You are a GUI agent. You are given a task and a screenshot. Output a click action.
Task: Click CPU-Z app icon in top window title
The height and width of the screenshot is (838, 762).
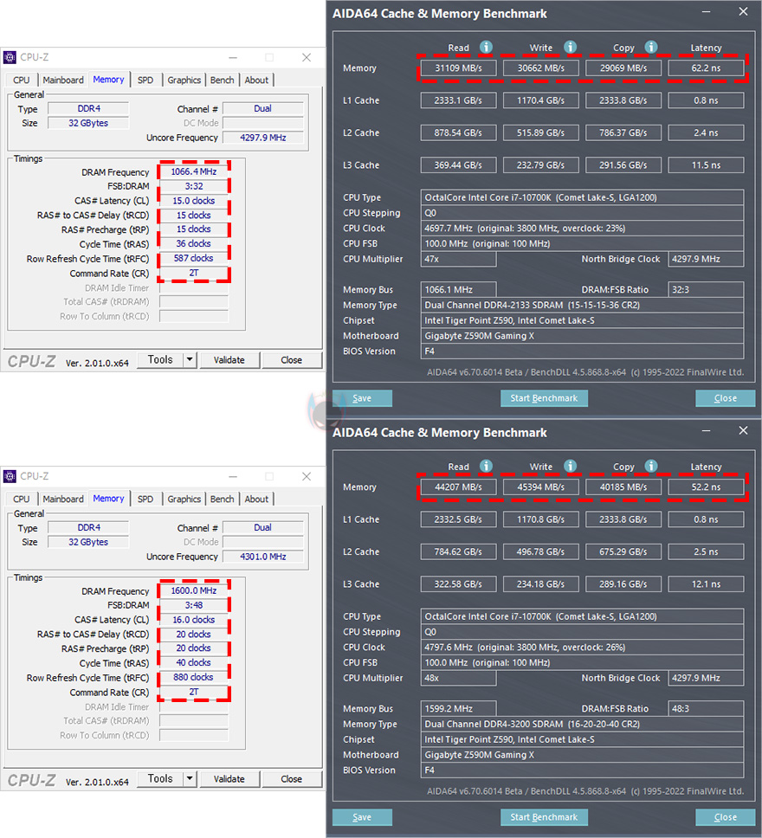tap(10, 57)
